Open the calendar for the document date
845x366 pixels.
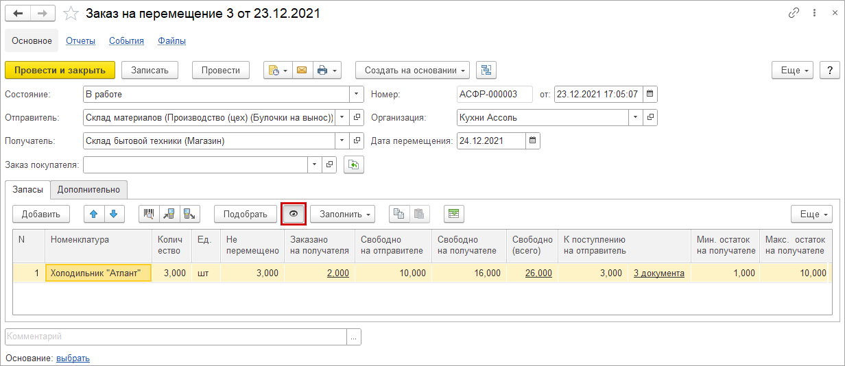(x=650, y=94)
